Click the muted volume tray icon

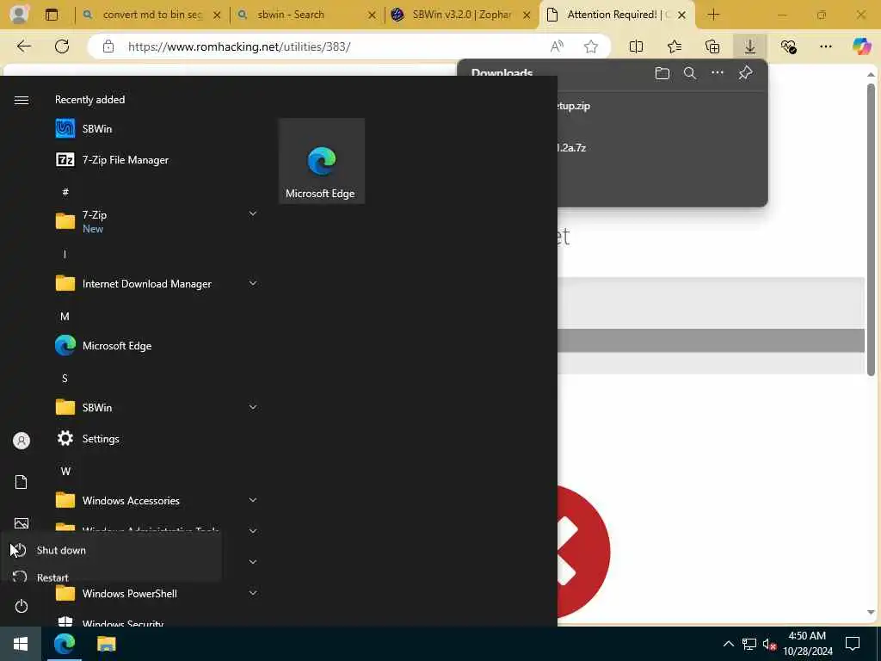click(769, 644)
